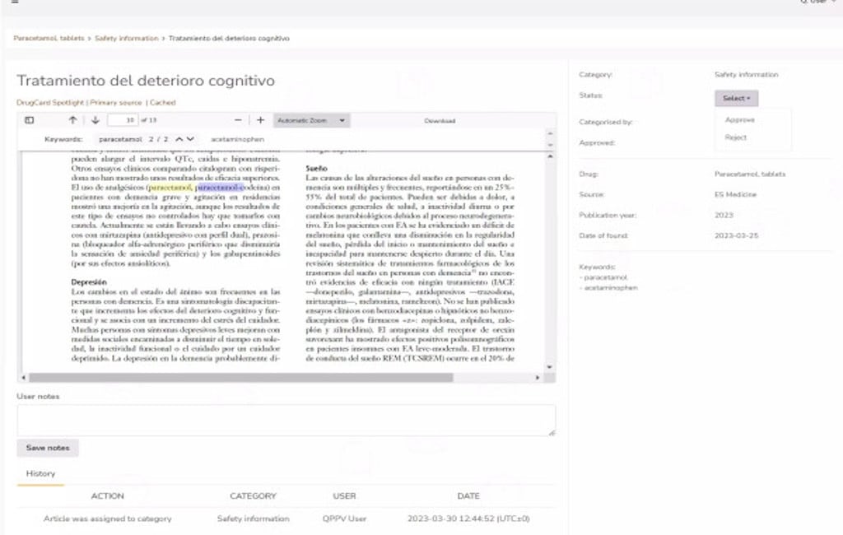Viewport: 843px width, 535px height.
Task: Open the Primary source link
Action: (x=115, y=102)
